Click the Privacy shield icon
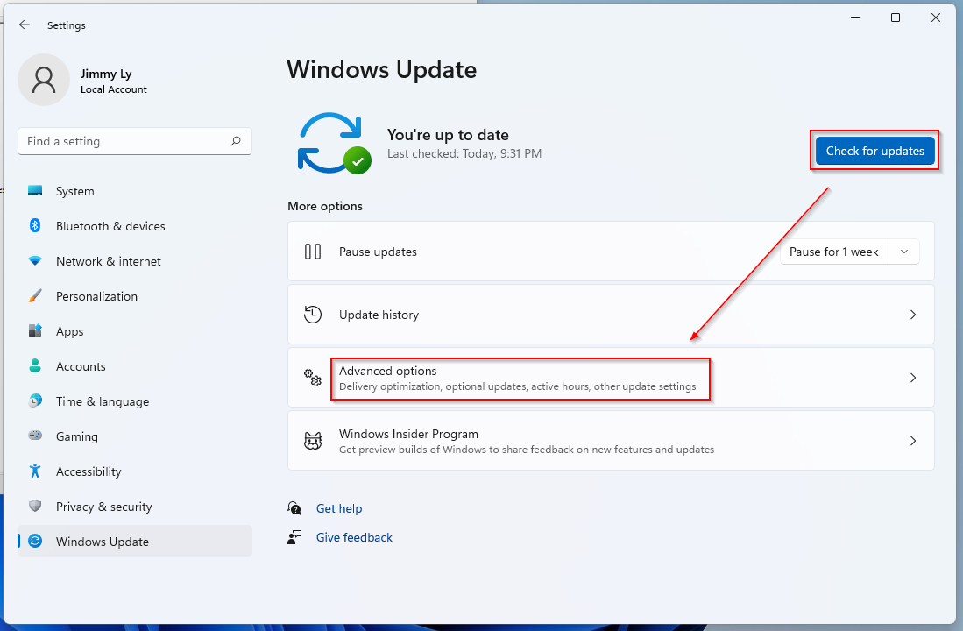This screenshot has height=631, width=963. [x=35, y=506]
